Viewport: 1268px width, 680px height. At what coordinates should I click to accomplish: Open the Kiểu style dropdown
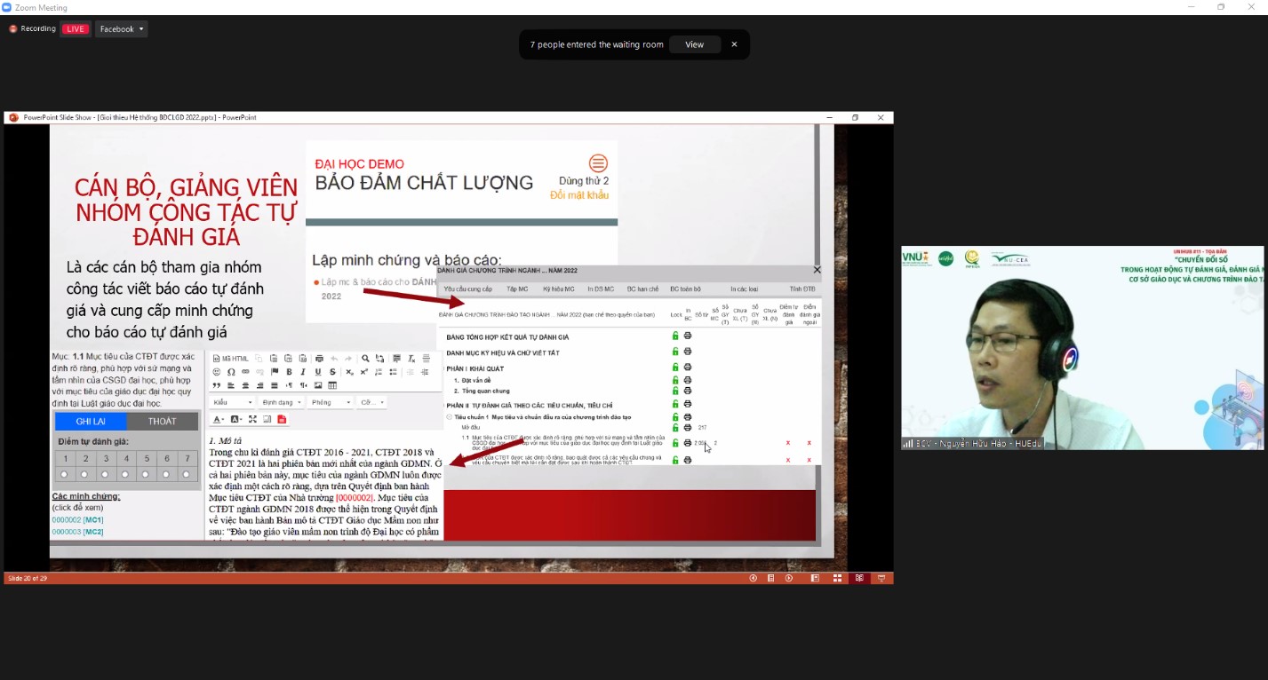[232, 402]
